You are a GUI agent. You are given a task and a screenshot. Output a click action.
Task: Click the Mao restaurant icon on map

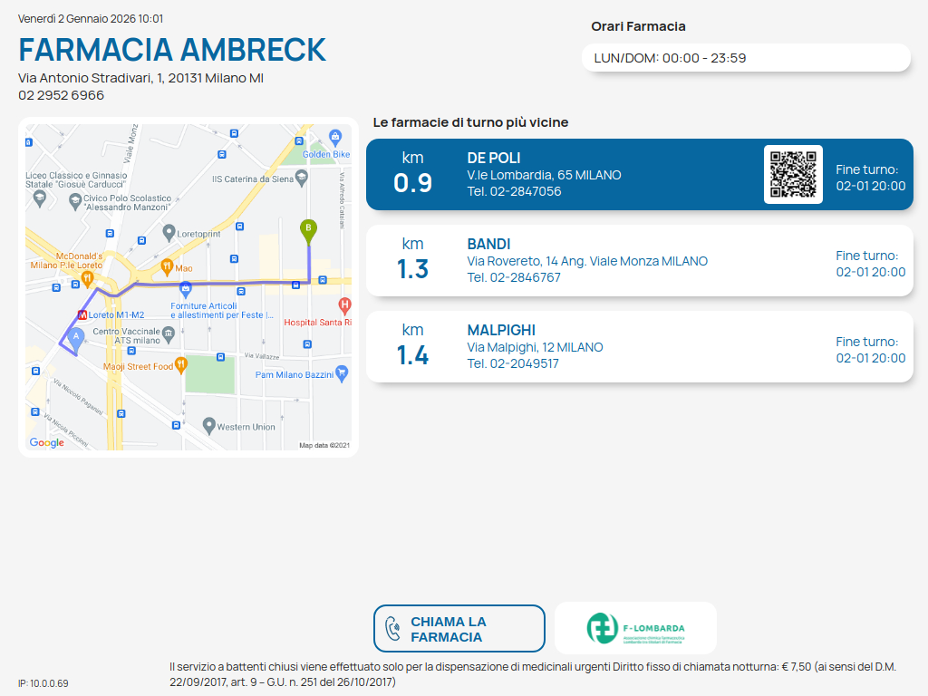[x=167, y=267]
